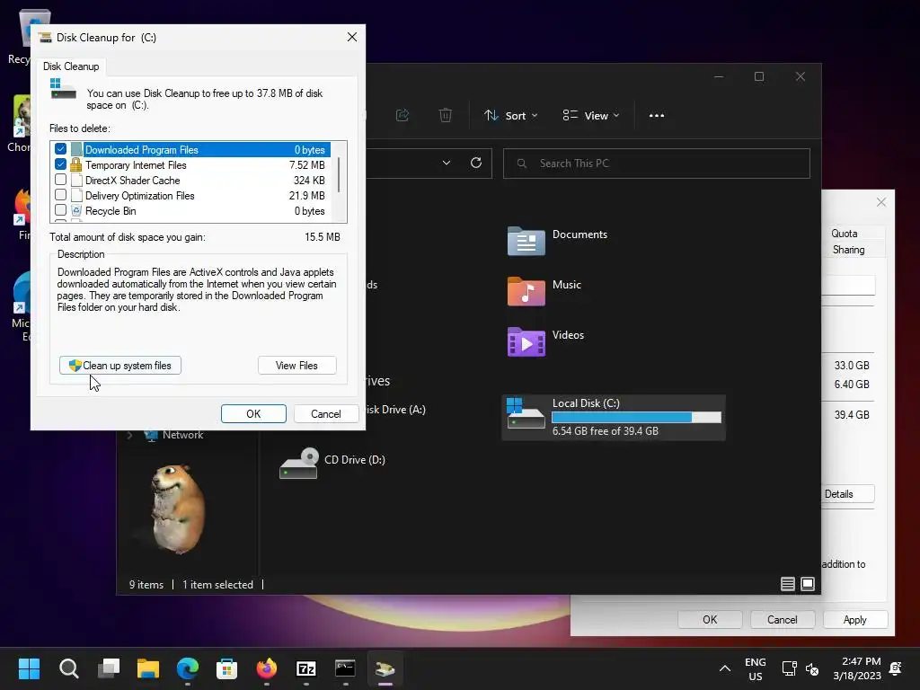The height and width of the screenshot is (690, 920).
Task: Open the Windows Start menu
Action: [29, 668]
